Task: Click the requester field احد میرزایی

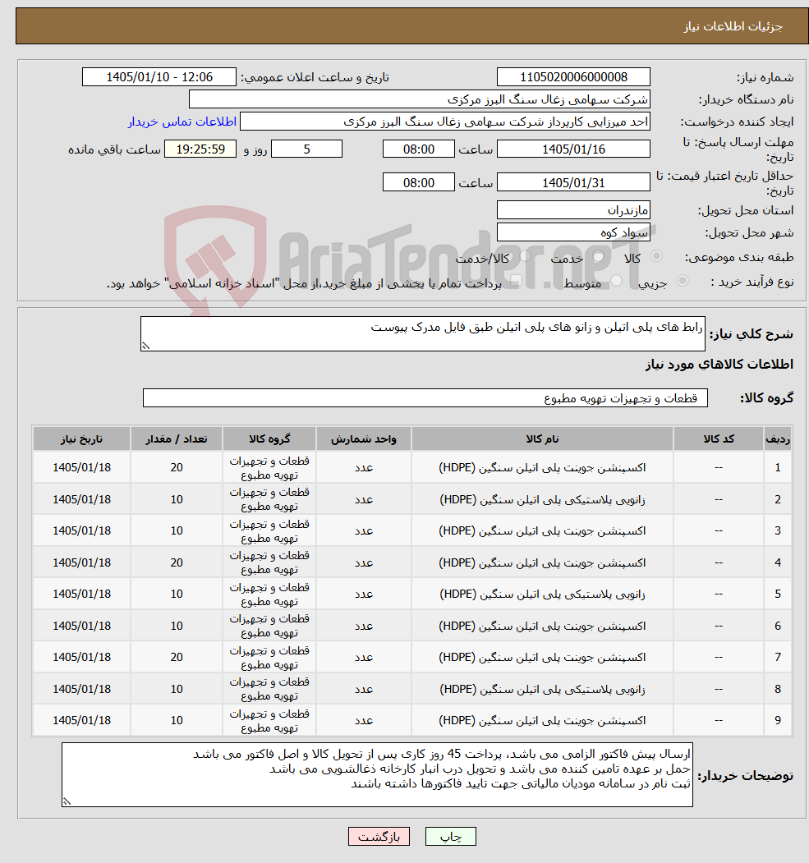Action: coord(445,122)
